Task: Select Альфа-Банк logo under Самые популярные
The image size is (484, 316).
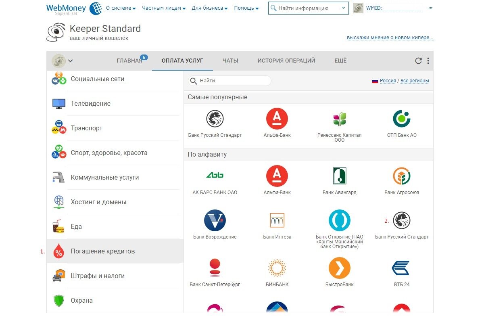Action: 277,119
